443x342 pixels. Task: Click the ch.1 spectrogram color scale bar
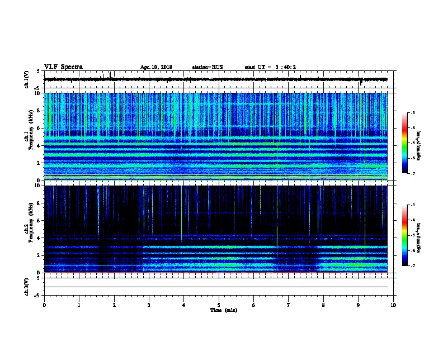click(x=404, y=143)
